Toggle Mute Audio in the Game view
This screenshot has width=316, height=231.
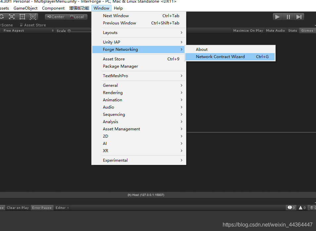click(275, 31)
